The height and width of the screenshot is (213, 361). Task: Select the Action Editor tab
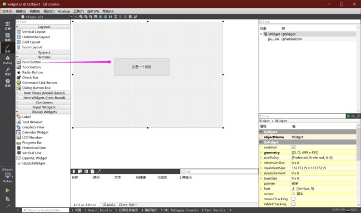point(85,205)
